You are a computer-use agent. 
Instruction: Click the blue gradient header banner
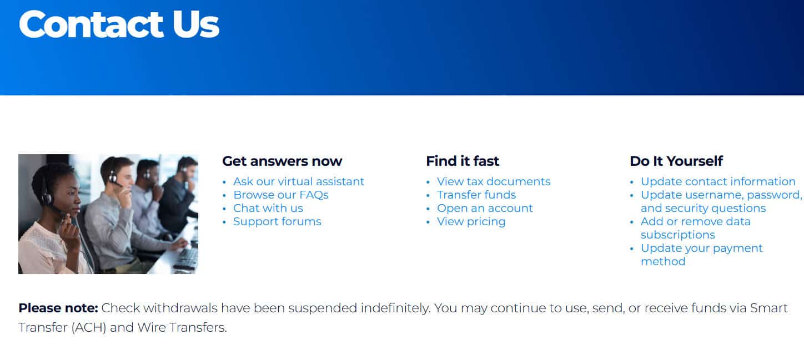pyautogui.click(x=500, y=50)
